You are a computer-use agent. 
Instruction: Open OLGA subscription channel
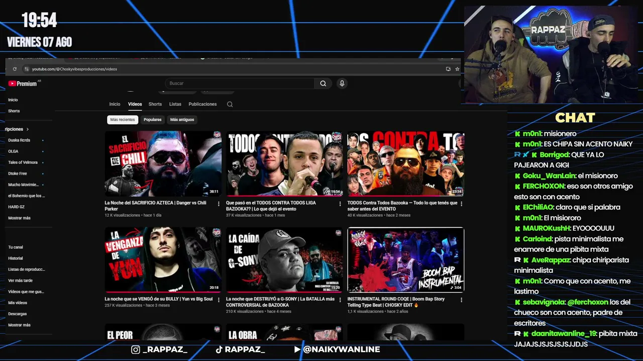point(13,151)
